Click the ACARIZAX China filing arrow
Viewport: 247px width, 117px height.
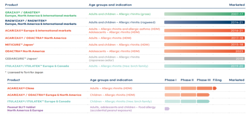(x=215, y=88)
